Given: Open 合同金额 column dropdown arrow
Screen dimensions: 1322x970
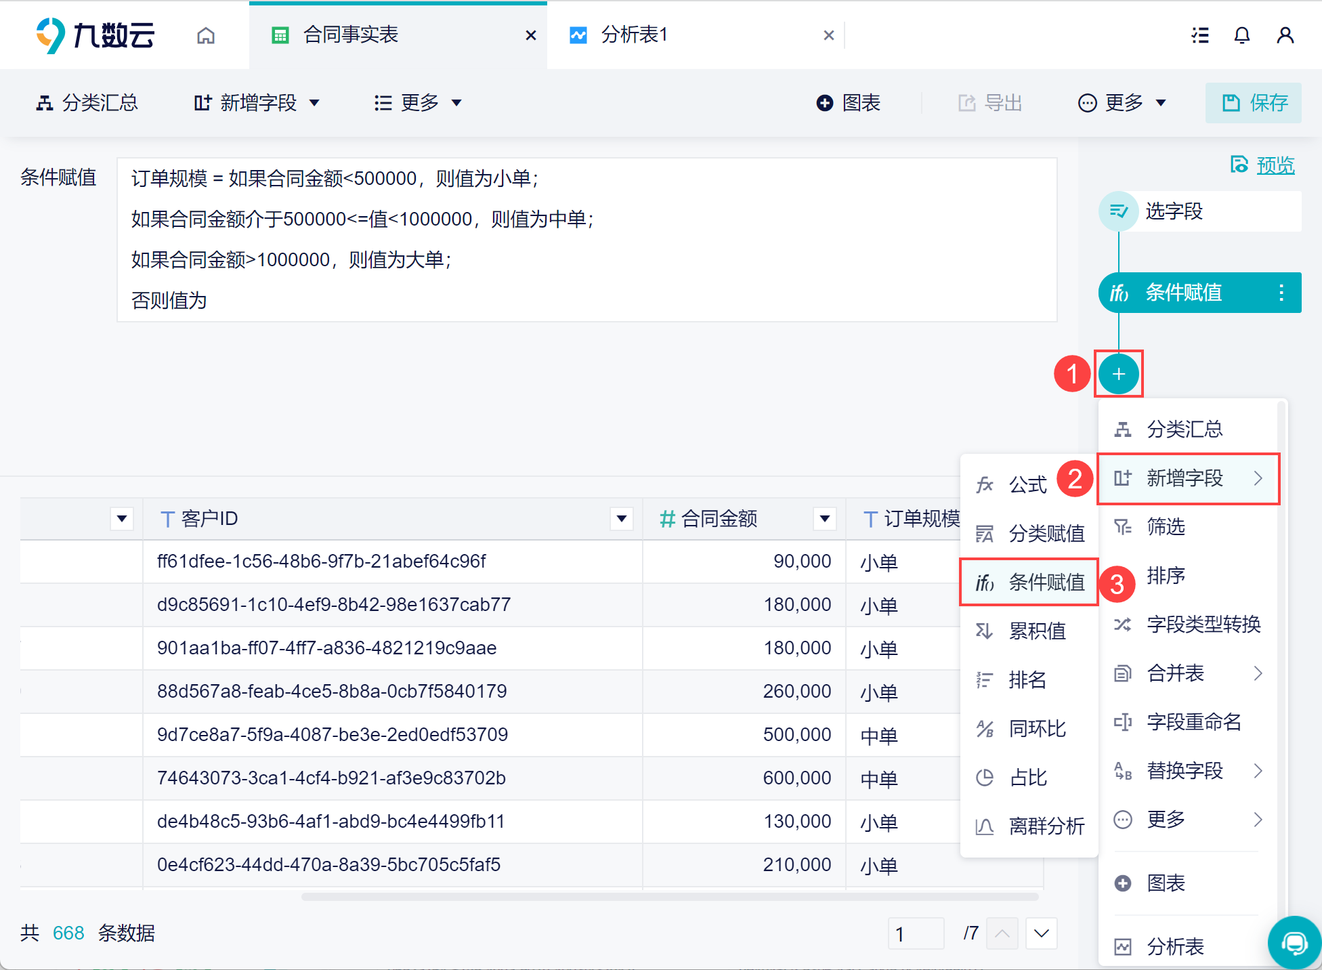Looking at the screenshot, I should (x=824, y=519).
